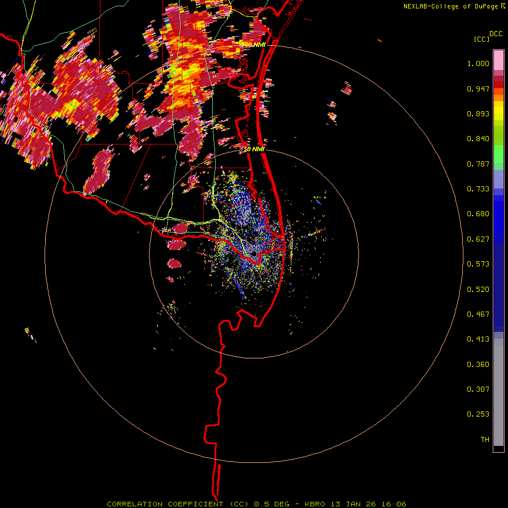508x508 pixels.
Task: Pick the orange swatch on color bar
Action: point(498,98)
